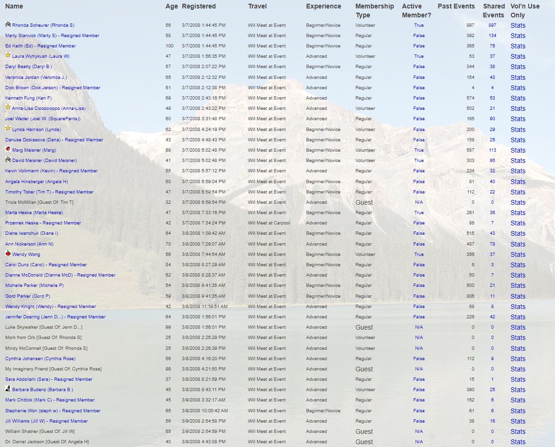Click bicycle icon beside Rhonda Scheurer
This screenshot has height=447, width=555.
click(x=8, y=24)
